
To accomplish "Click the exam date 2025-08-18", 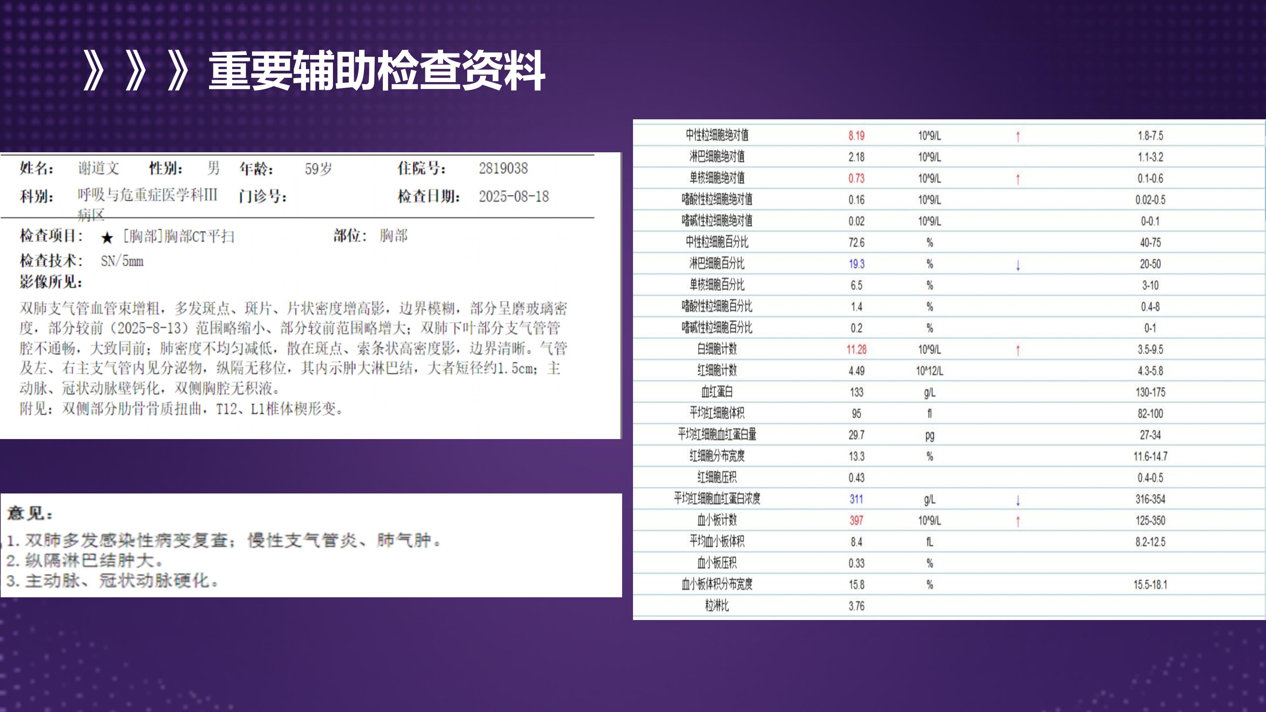I will click(x=514, y=196).
